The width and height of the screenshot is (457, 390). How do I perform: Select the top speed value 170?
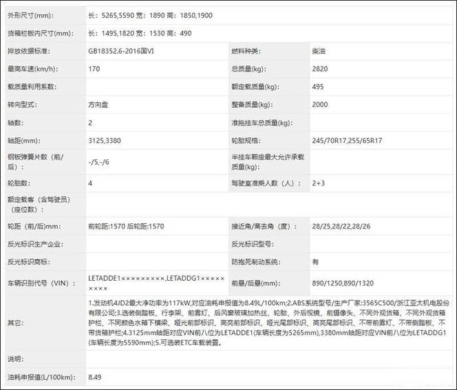[94, 69]
